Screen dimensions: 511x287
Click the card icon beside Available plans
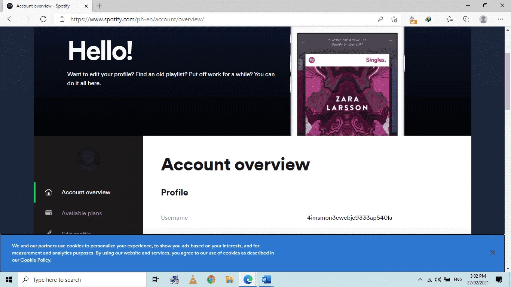coord(48,213)
